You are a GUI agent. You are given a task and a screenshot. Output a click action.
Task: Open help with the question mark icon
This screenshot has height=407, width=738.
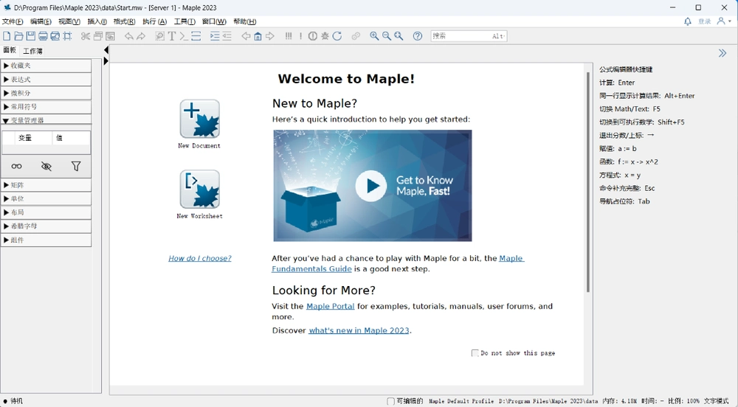click(x=418, y=36)
